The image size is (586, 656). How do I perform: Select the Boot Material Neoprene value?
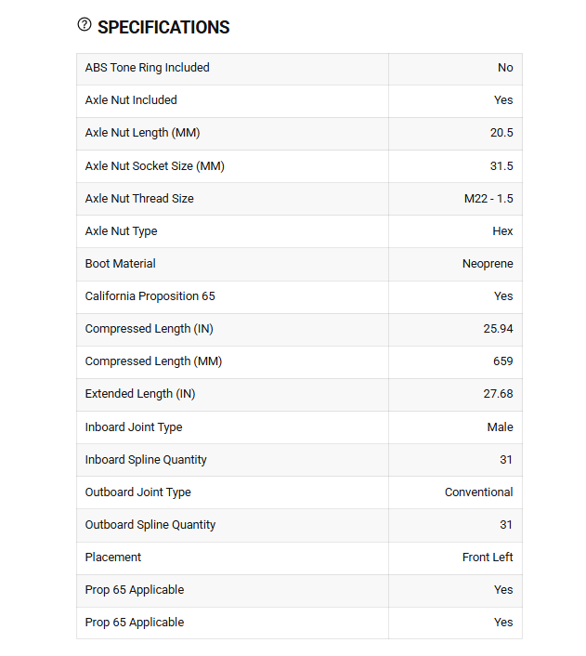point(488,264)
